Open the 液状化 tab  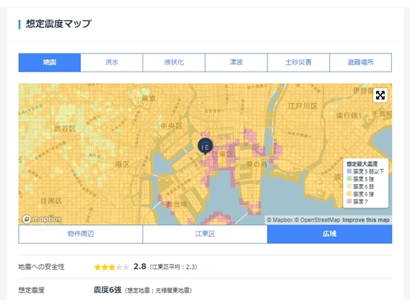tap(174, 63)
